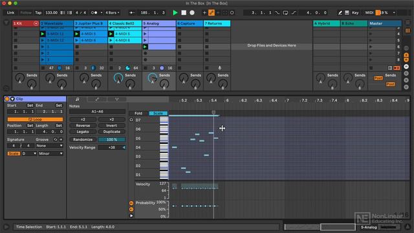Open the Note Expression tab in clip view
The height and width of the screenshot is (233, 414).
[116, 99]
